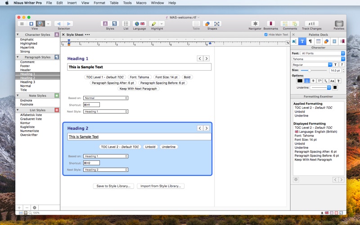Open the Regular typeface dropdown
The width and height of the screenshot is (360, 225).
pos(312,65)
